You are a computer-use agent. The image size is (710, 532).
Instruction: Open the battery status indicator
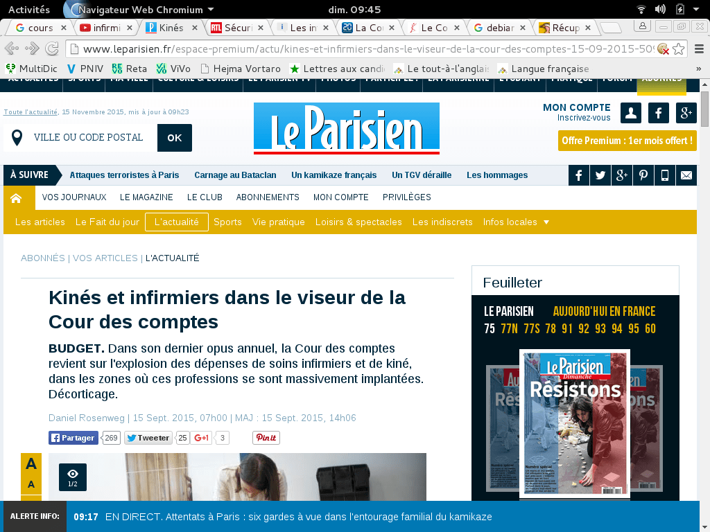[679, 9]
